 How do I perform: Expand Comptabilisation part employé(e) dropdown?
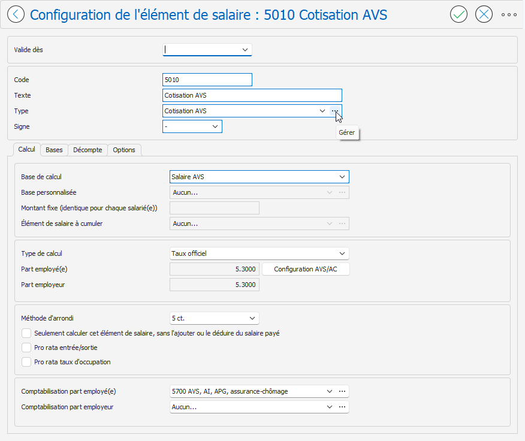pos(330,391)
